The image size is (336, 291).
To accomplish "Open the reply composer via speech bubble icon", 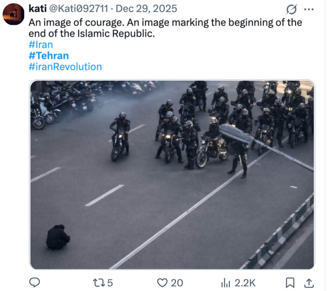I will (x=35, y=283).
